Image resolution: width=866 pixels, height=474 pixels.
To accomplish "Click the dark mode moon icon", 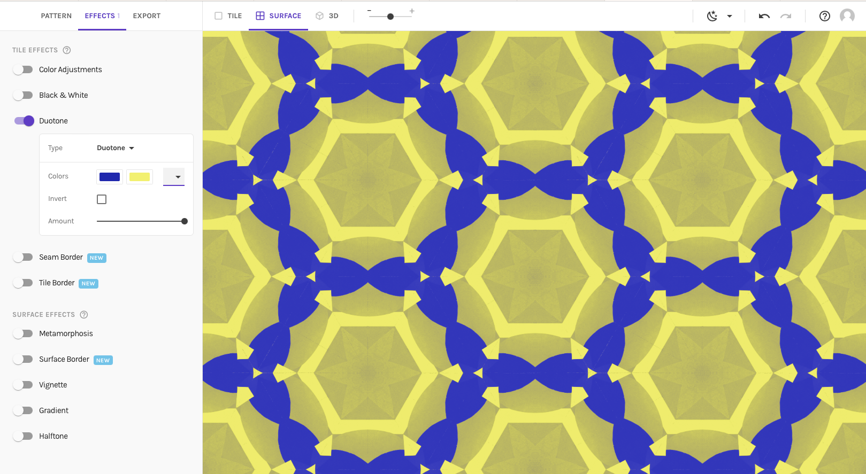I will coord(712,16).
